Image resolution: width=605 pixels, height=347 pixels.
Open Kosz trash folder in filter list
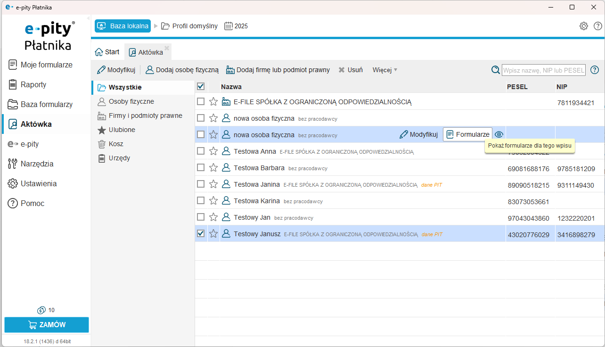(x=116, y=144)
